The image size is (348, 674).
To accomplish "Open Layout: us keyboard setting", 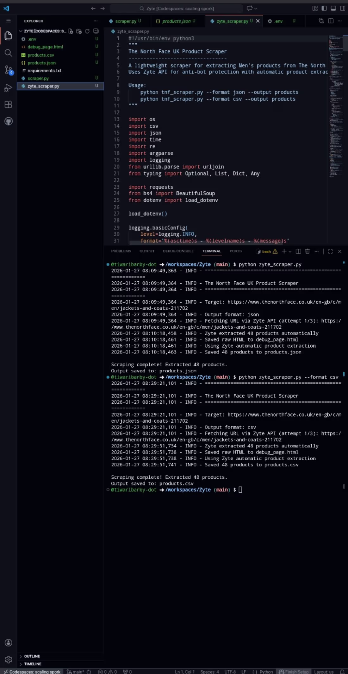I will (x=324, y=671).
